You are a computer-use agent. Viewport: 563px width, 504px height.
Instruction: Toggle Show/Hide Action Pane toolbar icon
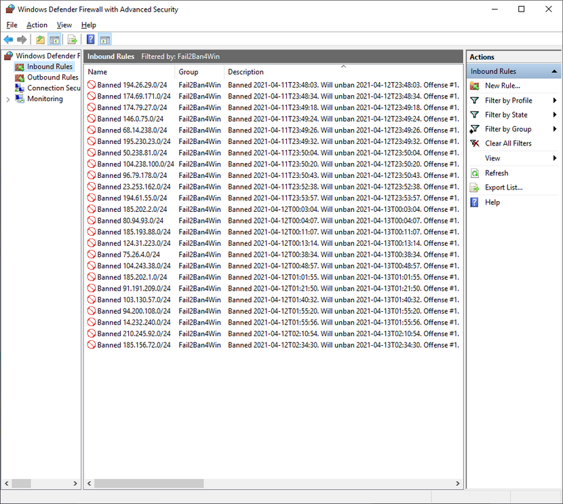(105, 39)
